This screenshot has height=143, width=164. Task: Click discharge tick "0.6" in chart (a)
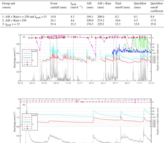click(x=18, y=53)
